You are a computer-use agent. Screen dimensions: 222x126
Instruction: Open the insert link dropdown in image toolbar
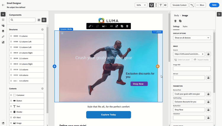91,26
